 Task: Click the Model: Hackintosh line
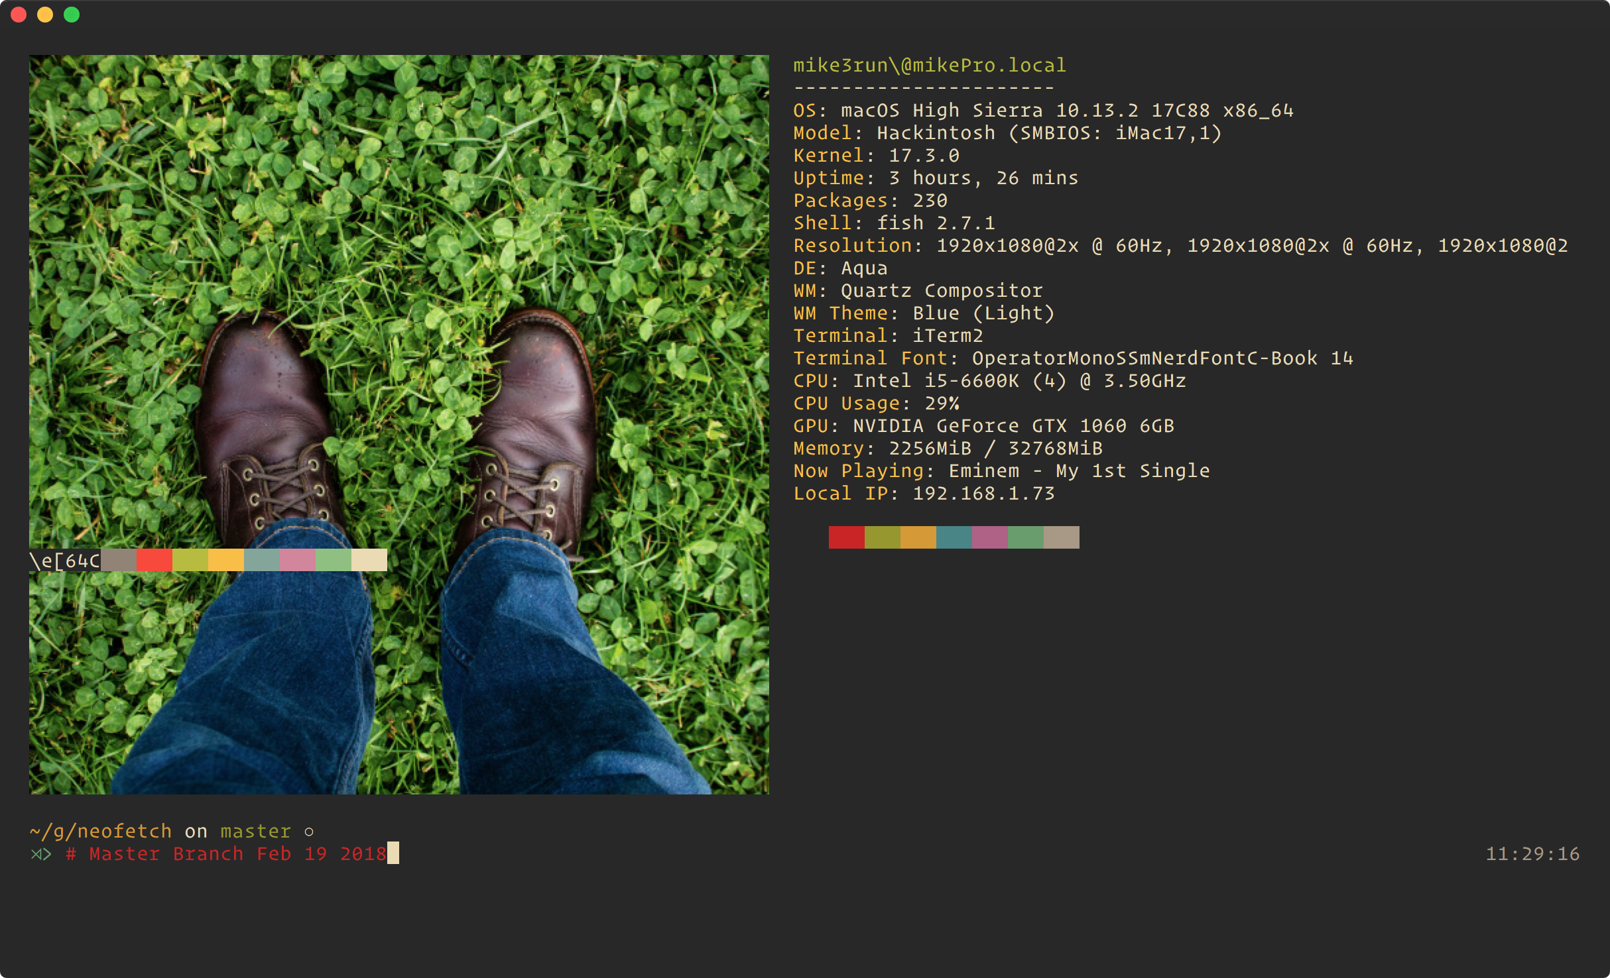1007,133
